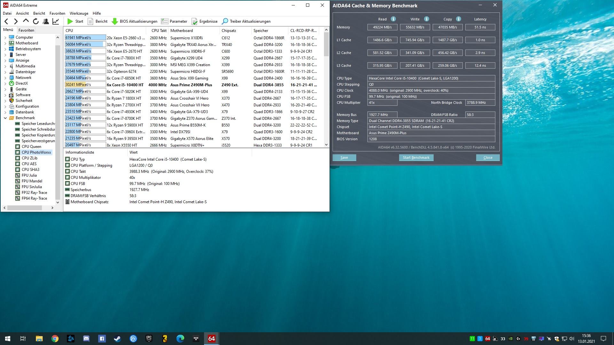614x345 pixels.
Task: Expand the Server tree node
Action: click(5, 55)
